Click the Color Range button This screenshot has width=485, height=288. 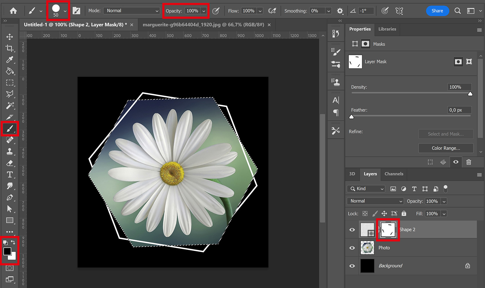[x=446, y=148]
